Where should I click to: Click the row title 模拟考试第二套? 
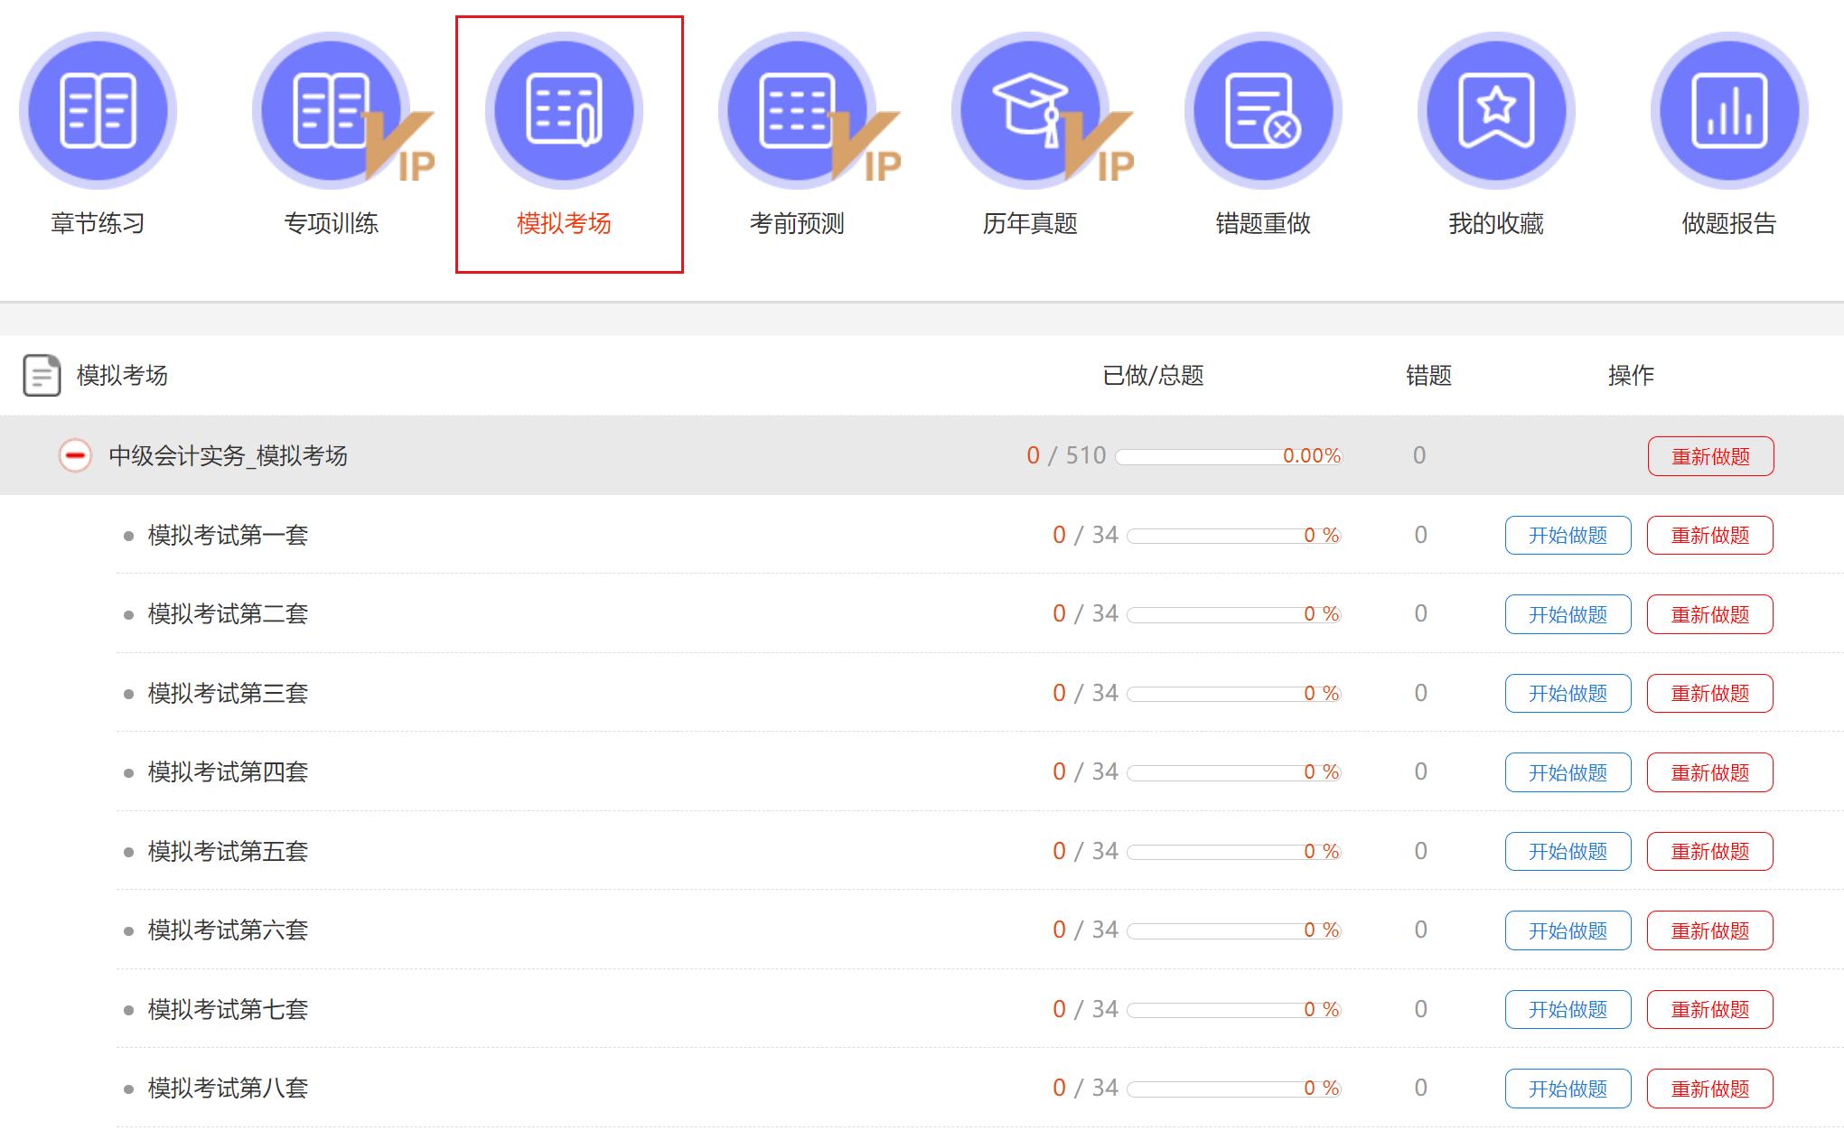point(224,613)
